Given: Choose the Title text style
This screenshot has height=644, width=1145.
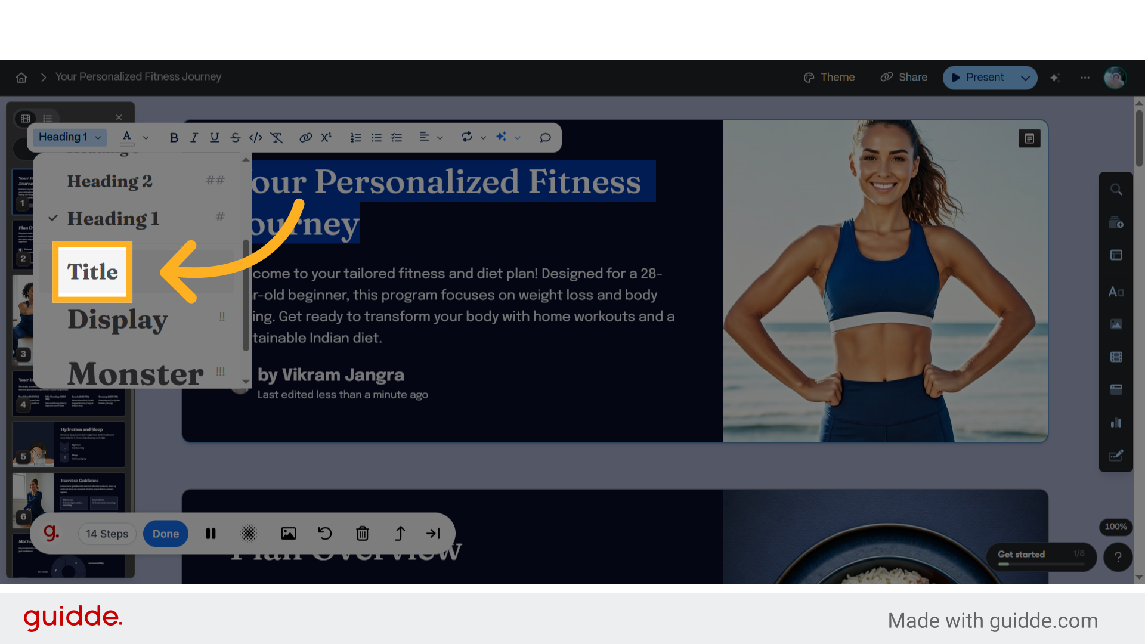Looking at the screenshot, I should 92,272.
